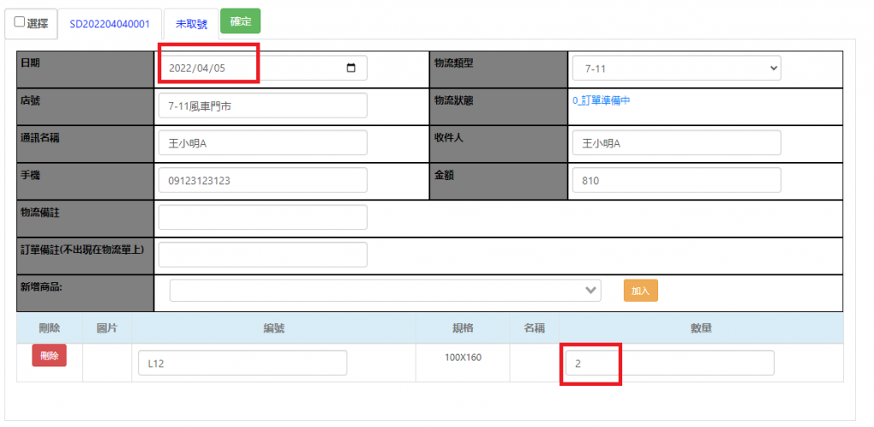Click the 規格 column header
This screenshot has width=874, height=427.
(463, 328)
